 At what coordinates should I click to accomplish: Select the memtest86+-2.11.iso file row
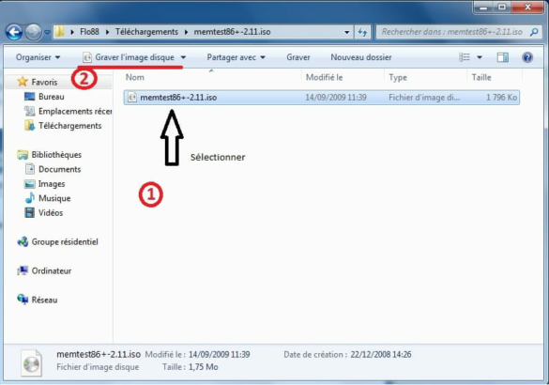point(321,98)
